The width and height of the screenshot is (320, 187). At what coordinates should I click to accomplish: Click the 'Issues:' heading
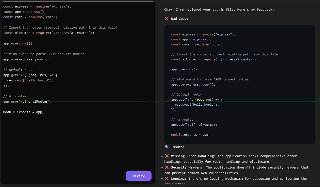(x=178, y=147)
